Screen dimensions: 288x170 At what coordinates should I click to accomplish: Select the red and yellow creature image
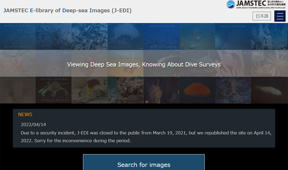click(x=90, y=90)
